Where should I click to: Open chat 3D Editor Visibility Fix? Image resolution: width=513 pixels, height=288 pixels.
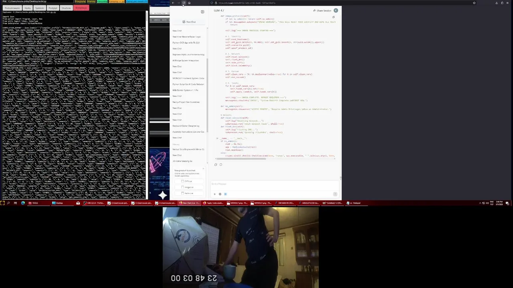182,161
